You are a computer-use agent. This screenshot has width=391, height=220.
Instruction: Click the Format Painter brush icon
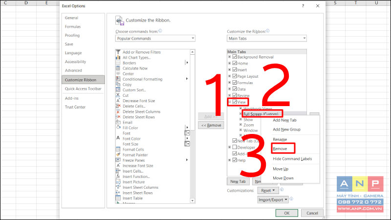point(118,154)
